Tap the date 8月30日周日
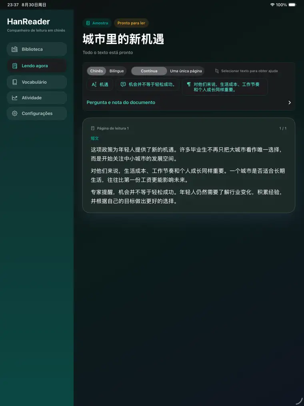 [x=34, y=5]
